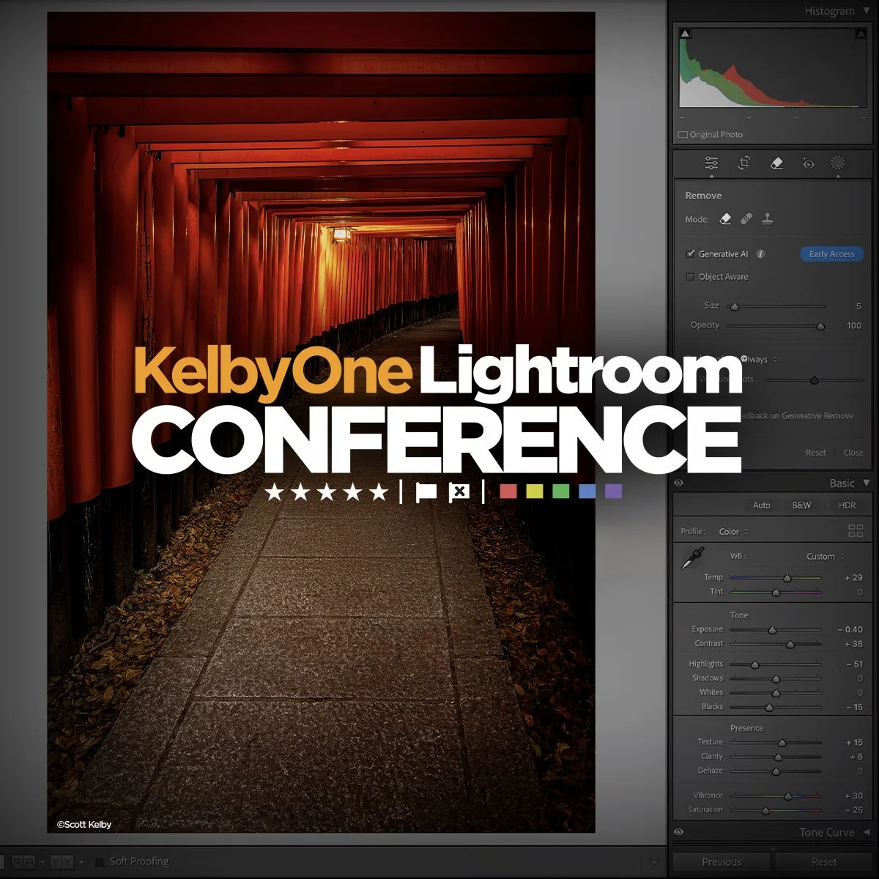Select the Crop tool icon
The image size is (879, 879).
pyautogui.click(x=744, y=163)
